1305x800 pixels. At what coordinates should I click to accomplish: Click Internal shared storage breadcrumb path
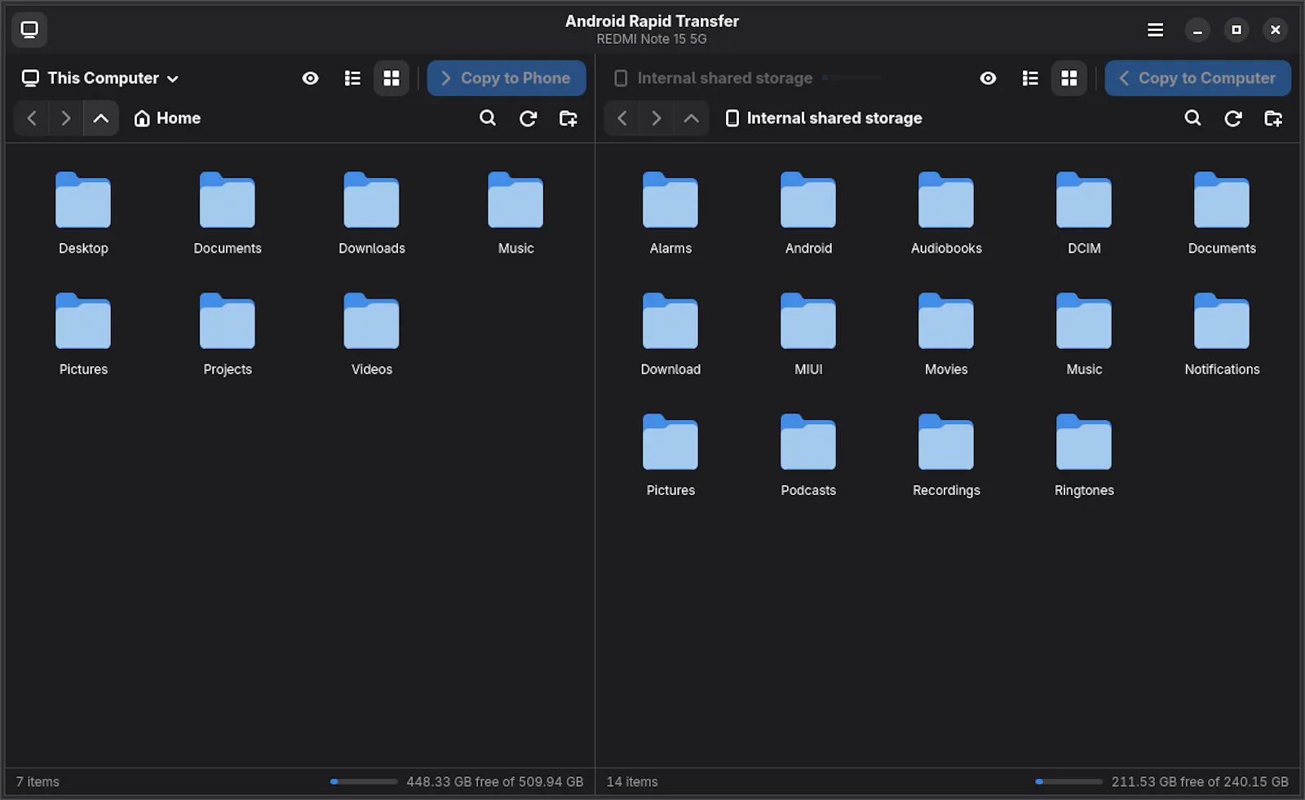(x=824, y=118)
